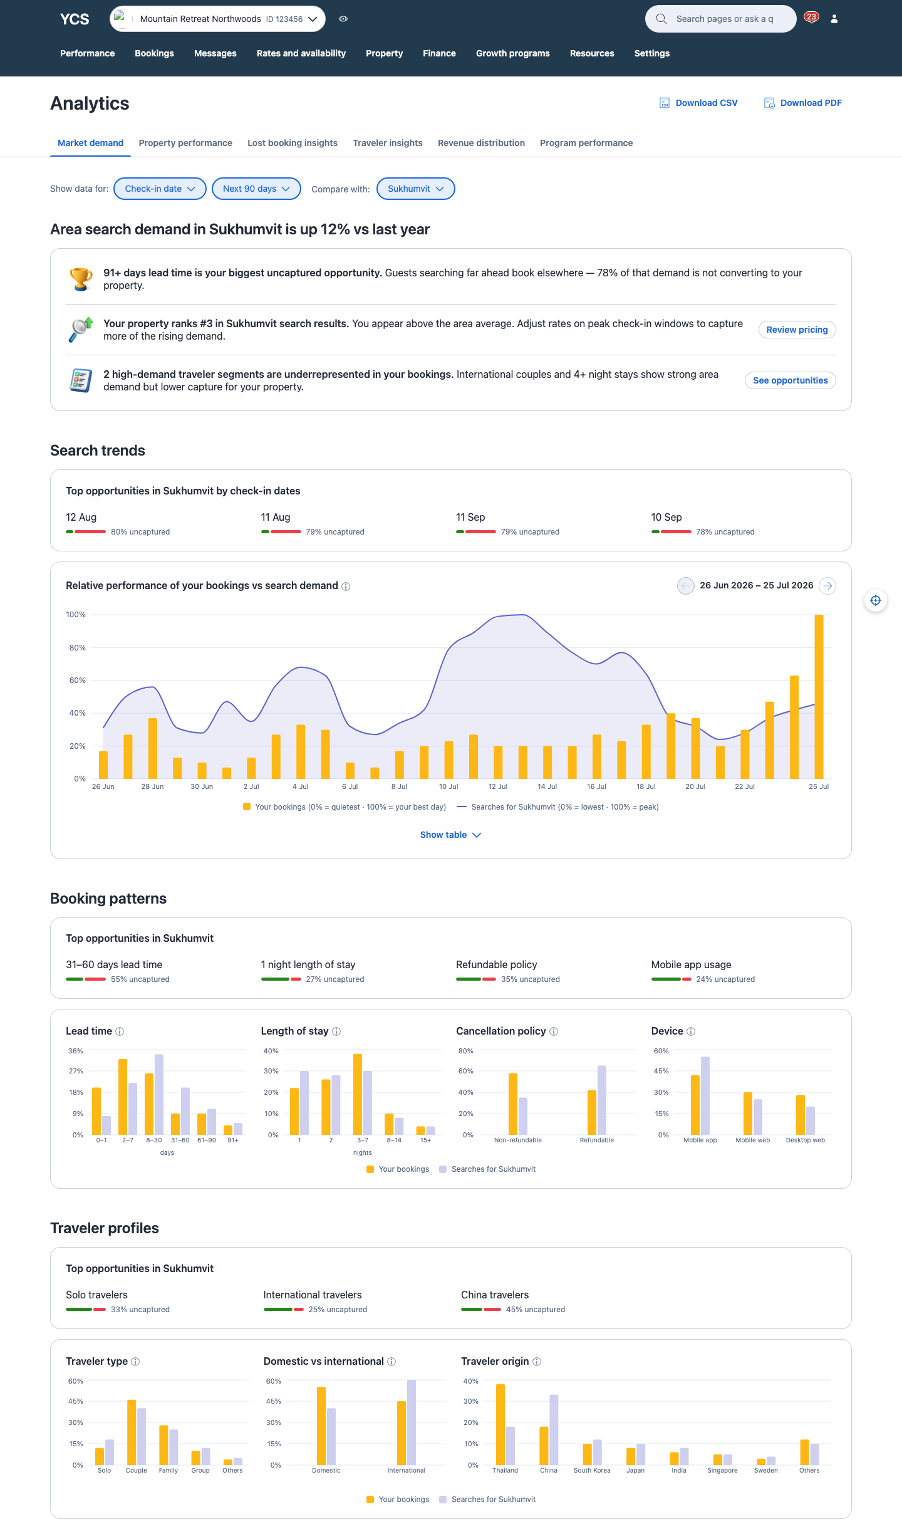Click 'Mobile app usage' opportunity
Image resolution: width=902 pixels, height=1534 pixels.
point(691,964)
